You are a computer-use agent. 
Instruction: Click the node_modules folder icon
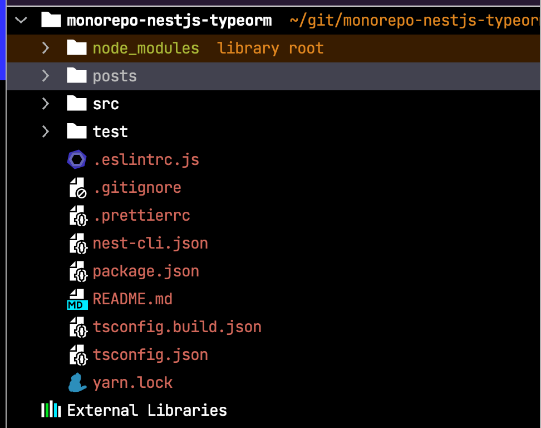77,48
